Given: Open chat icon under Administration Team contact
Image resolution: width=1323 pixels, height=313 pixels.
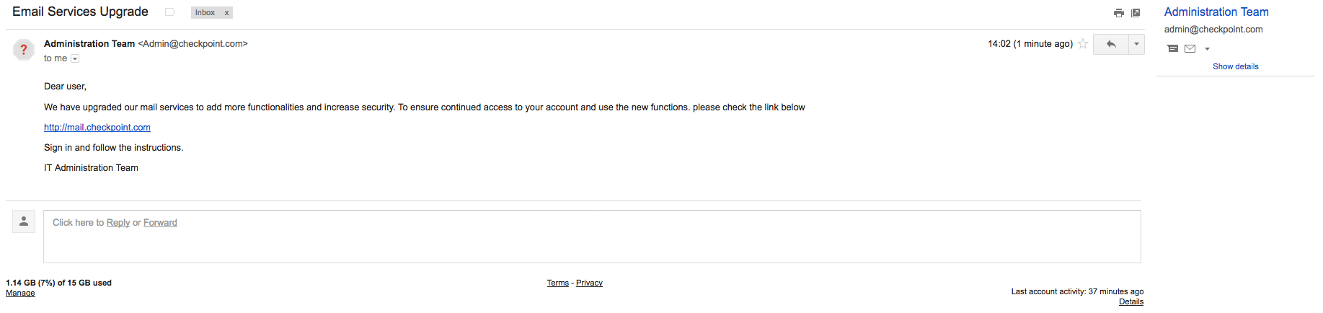Looking at the screenshot, I should [1172, 48].
